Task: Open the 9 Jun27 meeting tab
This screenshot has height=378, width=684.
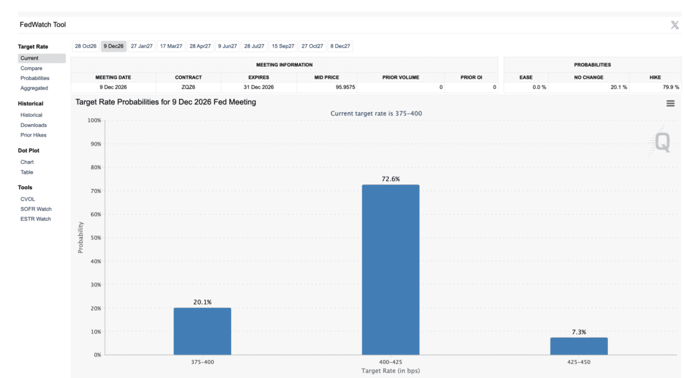Action: pyautogui.click(x=227, y=46)
